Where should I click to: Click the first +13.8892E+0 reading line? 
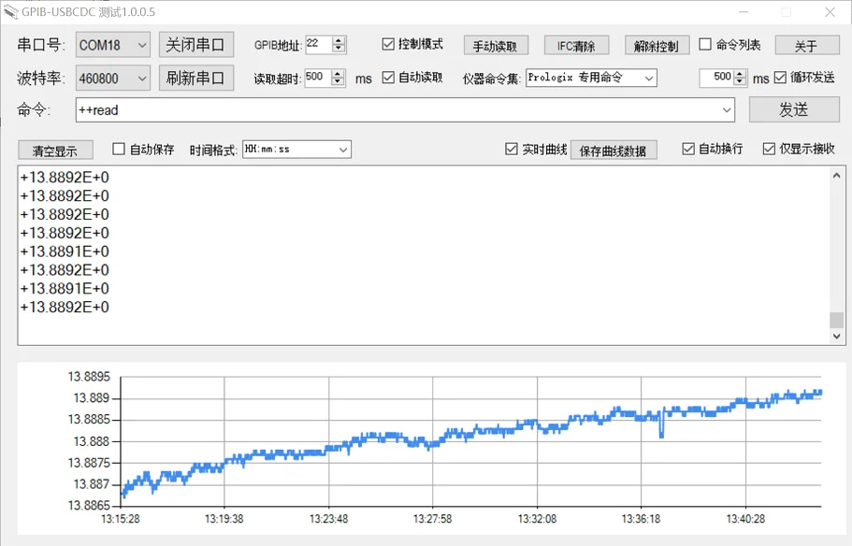[65, 178]
